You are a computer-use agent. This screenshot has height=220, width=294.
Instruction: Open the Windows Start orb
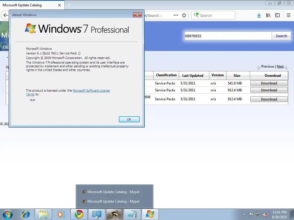point(8,214)
